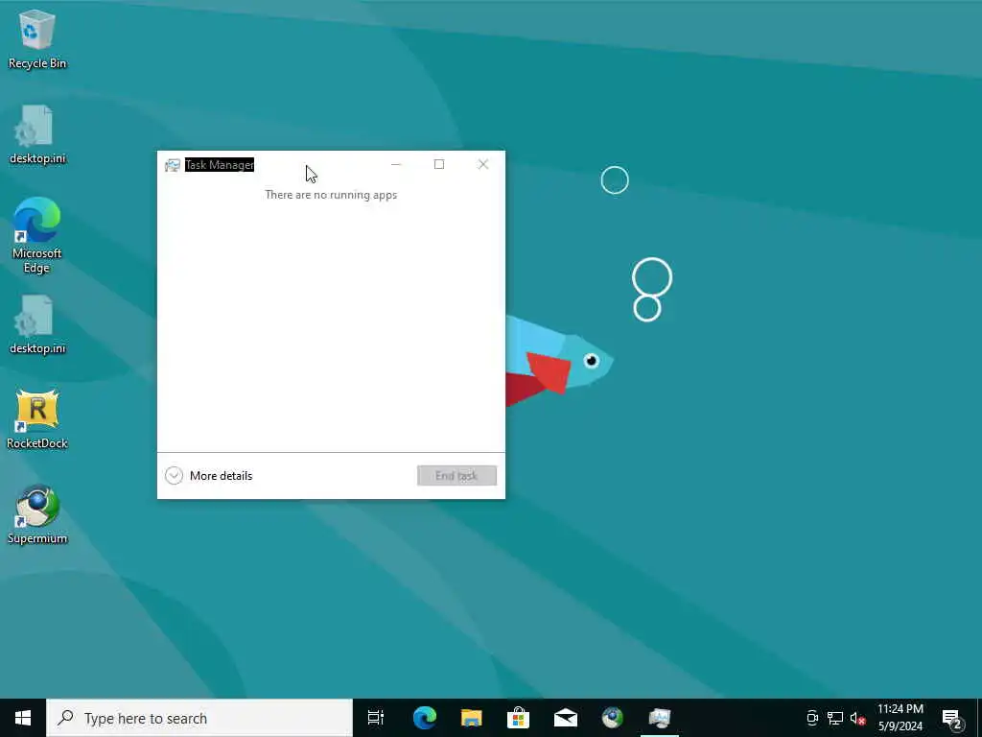
Task: Select the Supermium desktop shortcut
Action: click(x=37, y=515)
